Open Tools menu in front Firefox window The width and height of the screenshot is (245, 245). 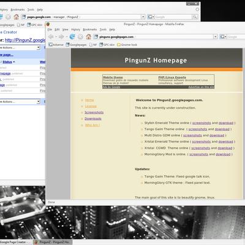(103, 29)
